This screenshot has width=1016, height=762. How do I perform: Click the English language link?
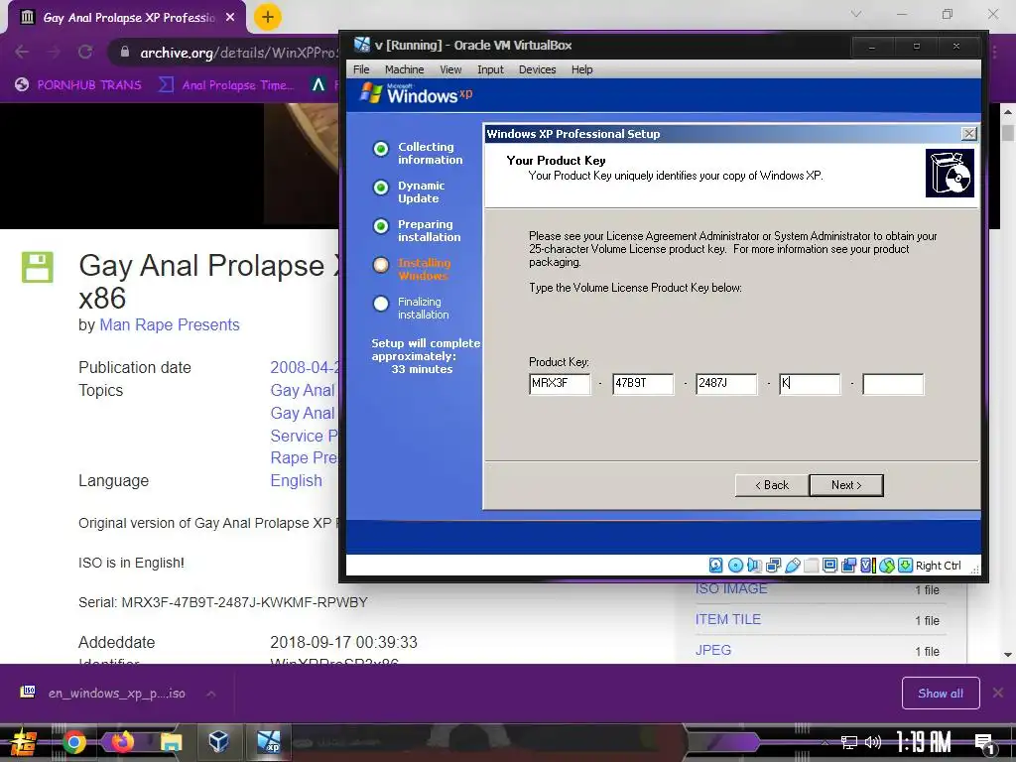click(296, 481)
